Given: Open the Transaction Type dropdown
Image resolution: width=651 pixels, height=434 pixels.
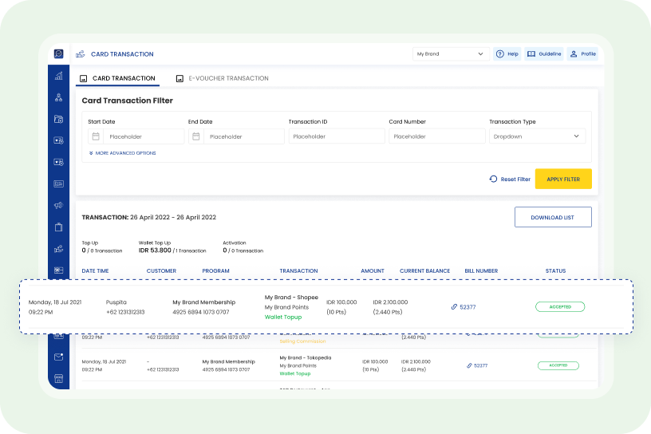Looking at the screenshot, I should click(x=537, y=136).
